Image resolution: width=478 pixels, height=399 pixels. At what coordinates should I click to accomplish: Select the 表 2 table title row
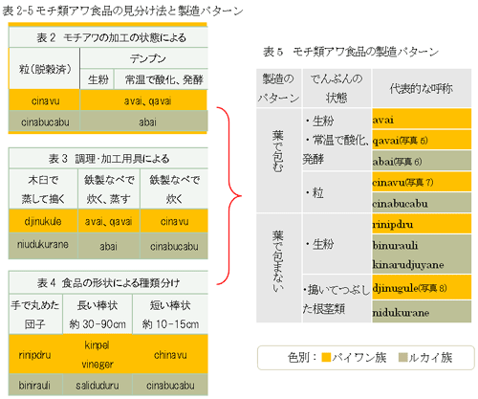[x=108, y=37]
